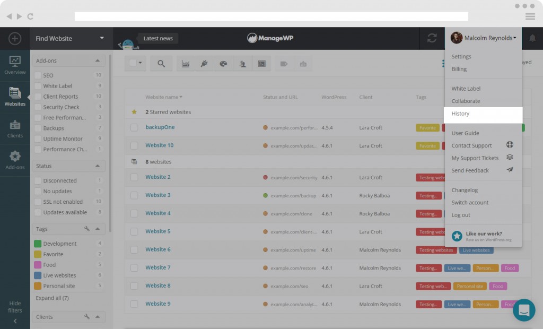This screenshot has width=543, height=329.
Task: Click the Users management toolbar icon
Action: tap(242, 63)
